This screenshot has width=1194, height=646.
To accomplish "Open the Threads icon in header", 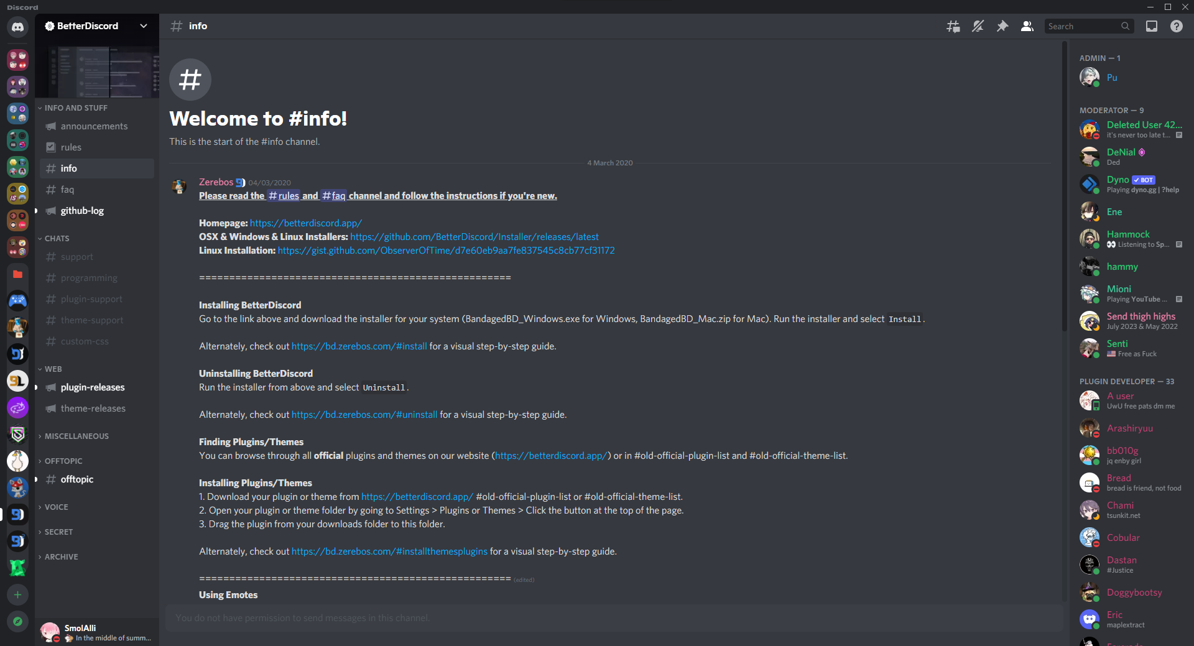I will click(953, 26).
